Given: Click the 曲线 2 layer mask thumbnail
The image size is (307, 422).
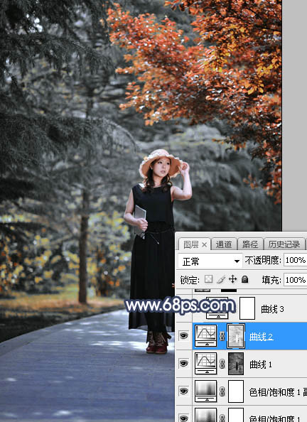Looking at the screenshot, I should pyautogui.click(x=236, y=336).
